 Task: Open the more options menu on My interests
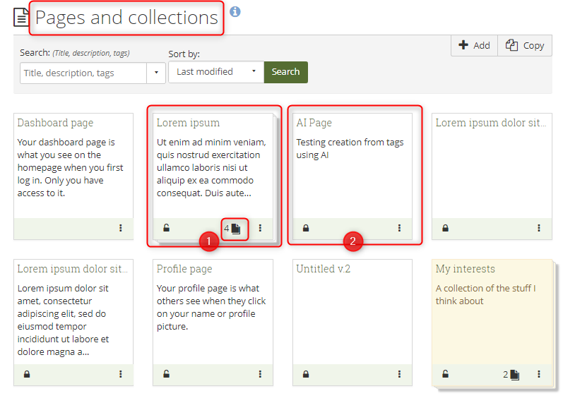(539, 374)
